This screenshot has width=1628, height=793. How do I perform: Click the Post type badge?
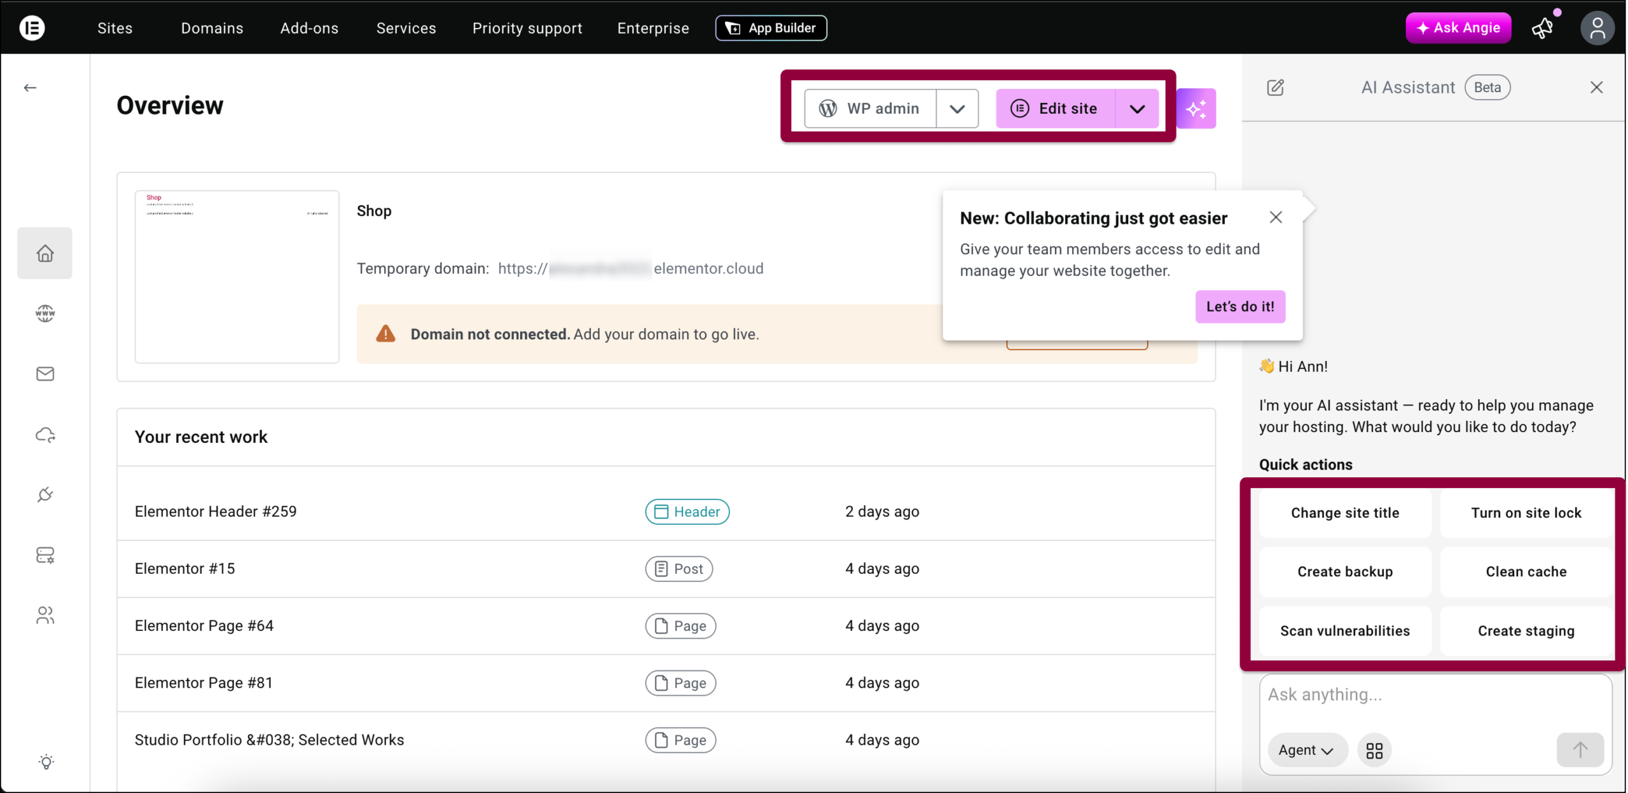[x=679, y=569]
